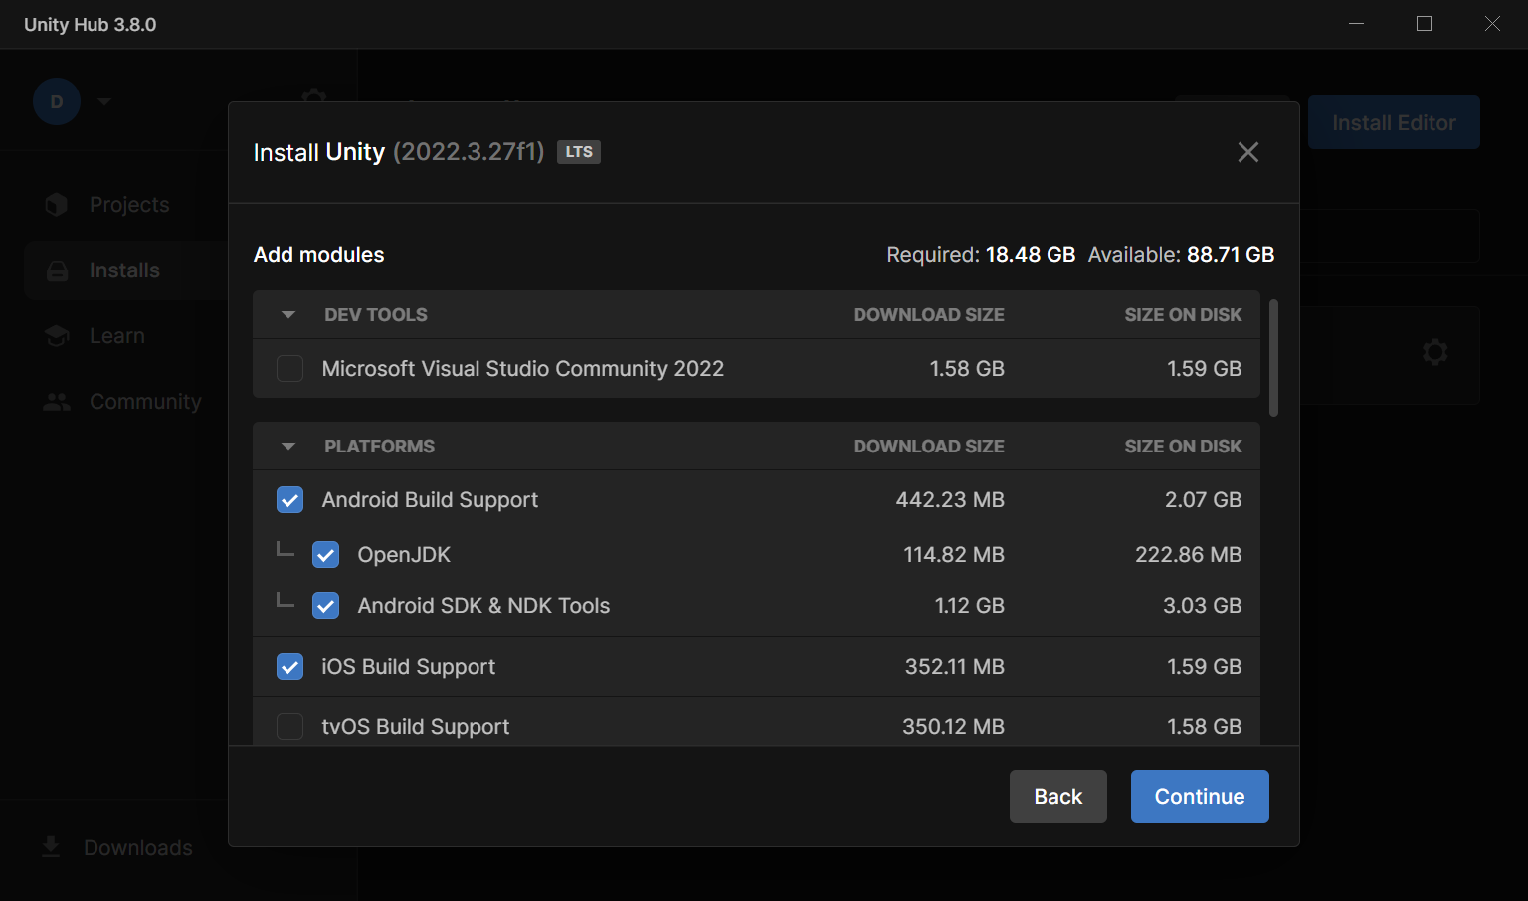This screenshot has width=1528, height=901.
Task: Uncheck the OpenJDK checkbox
Action: click(325, 555)
